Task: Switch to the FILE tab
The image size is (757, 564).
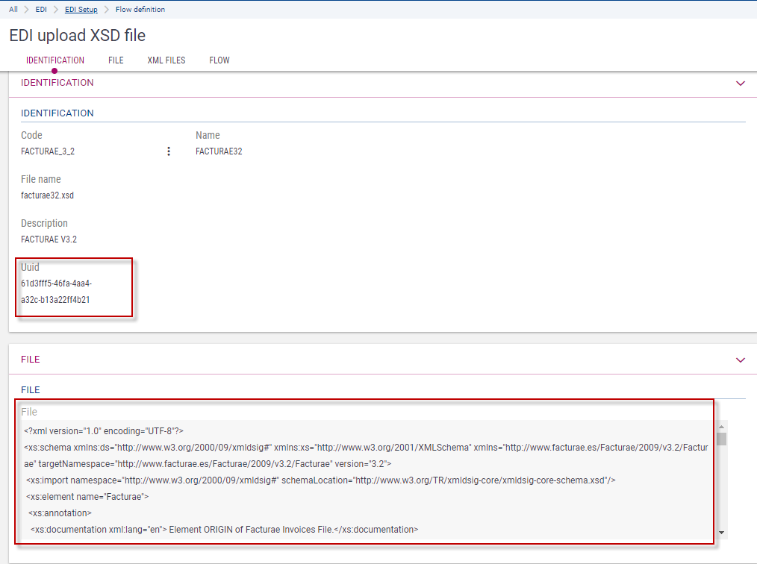Action: click(116, 60)
